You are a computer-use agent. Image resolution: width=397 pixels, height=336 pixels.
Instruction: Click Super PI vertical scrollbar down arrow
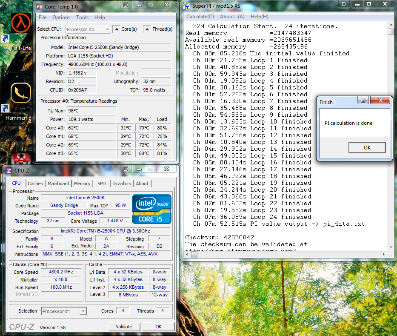coord(391,247)
